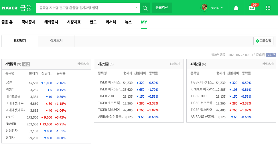Click 현대차's price 99,200

tap(33, 138)
